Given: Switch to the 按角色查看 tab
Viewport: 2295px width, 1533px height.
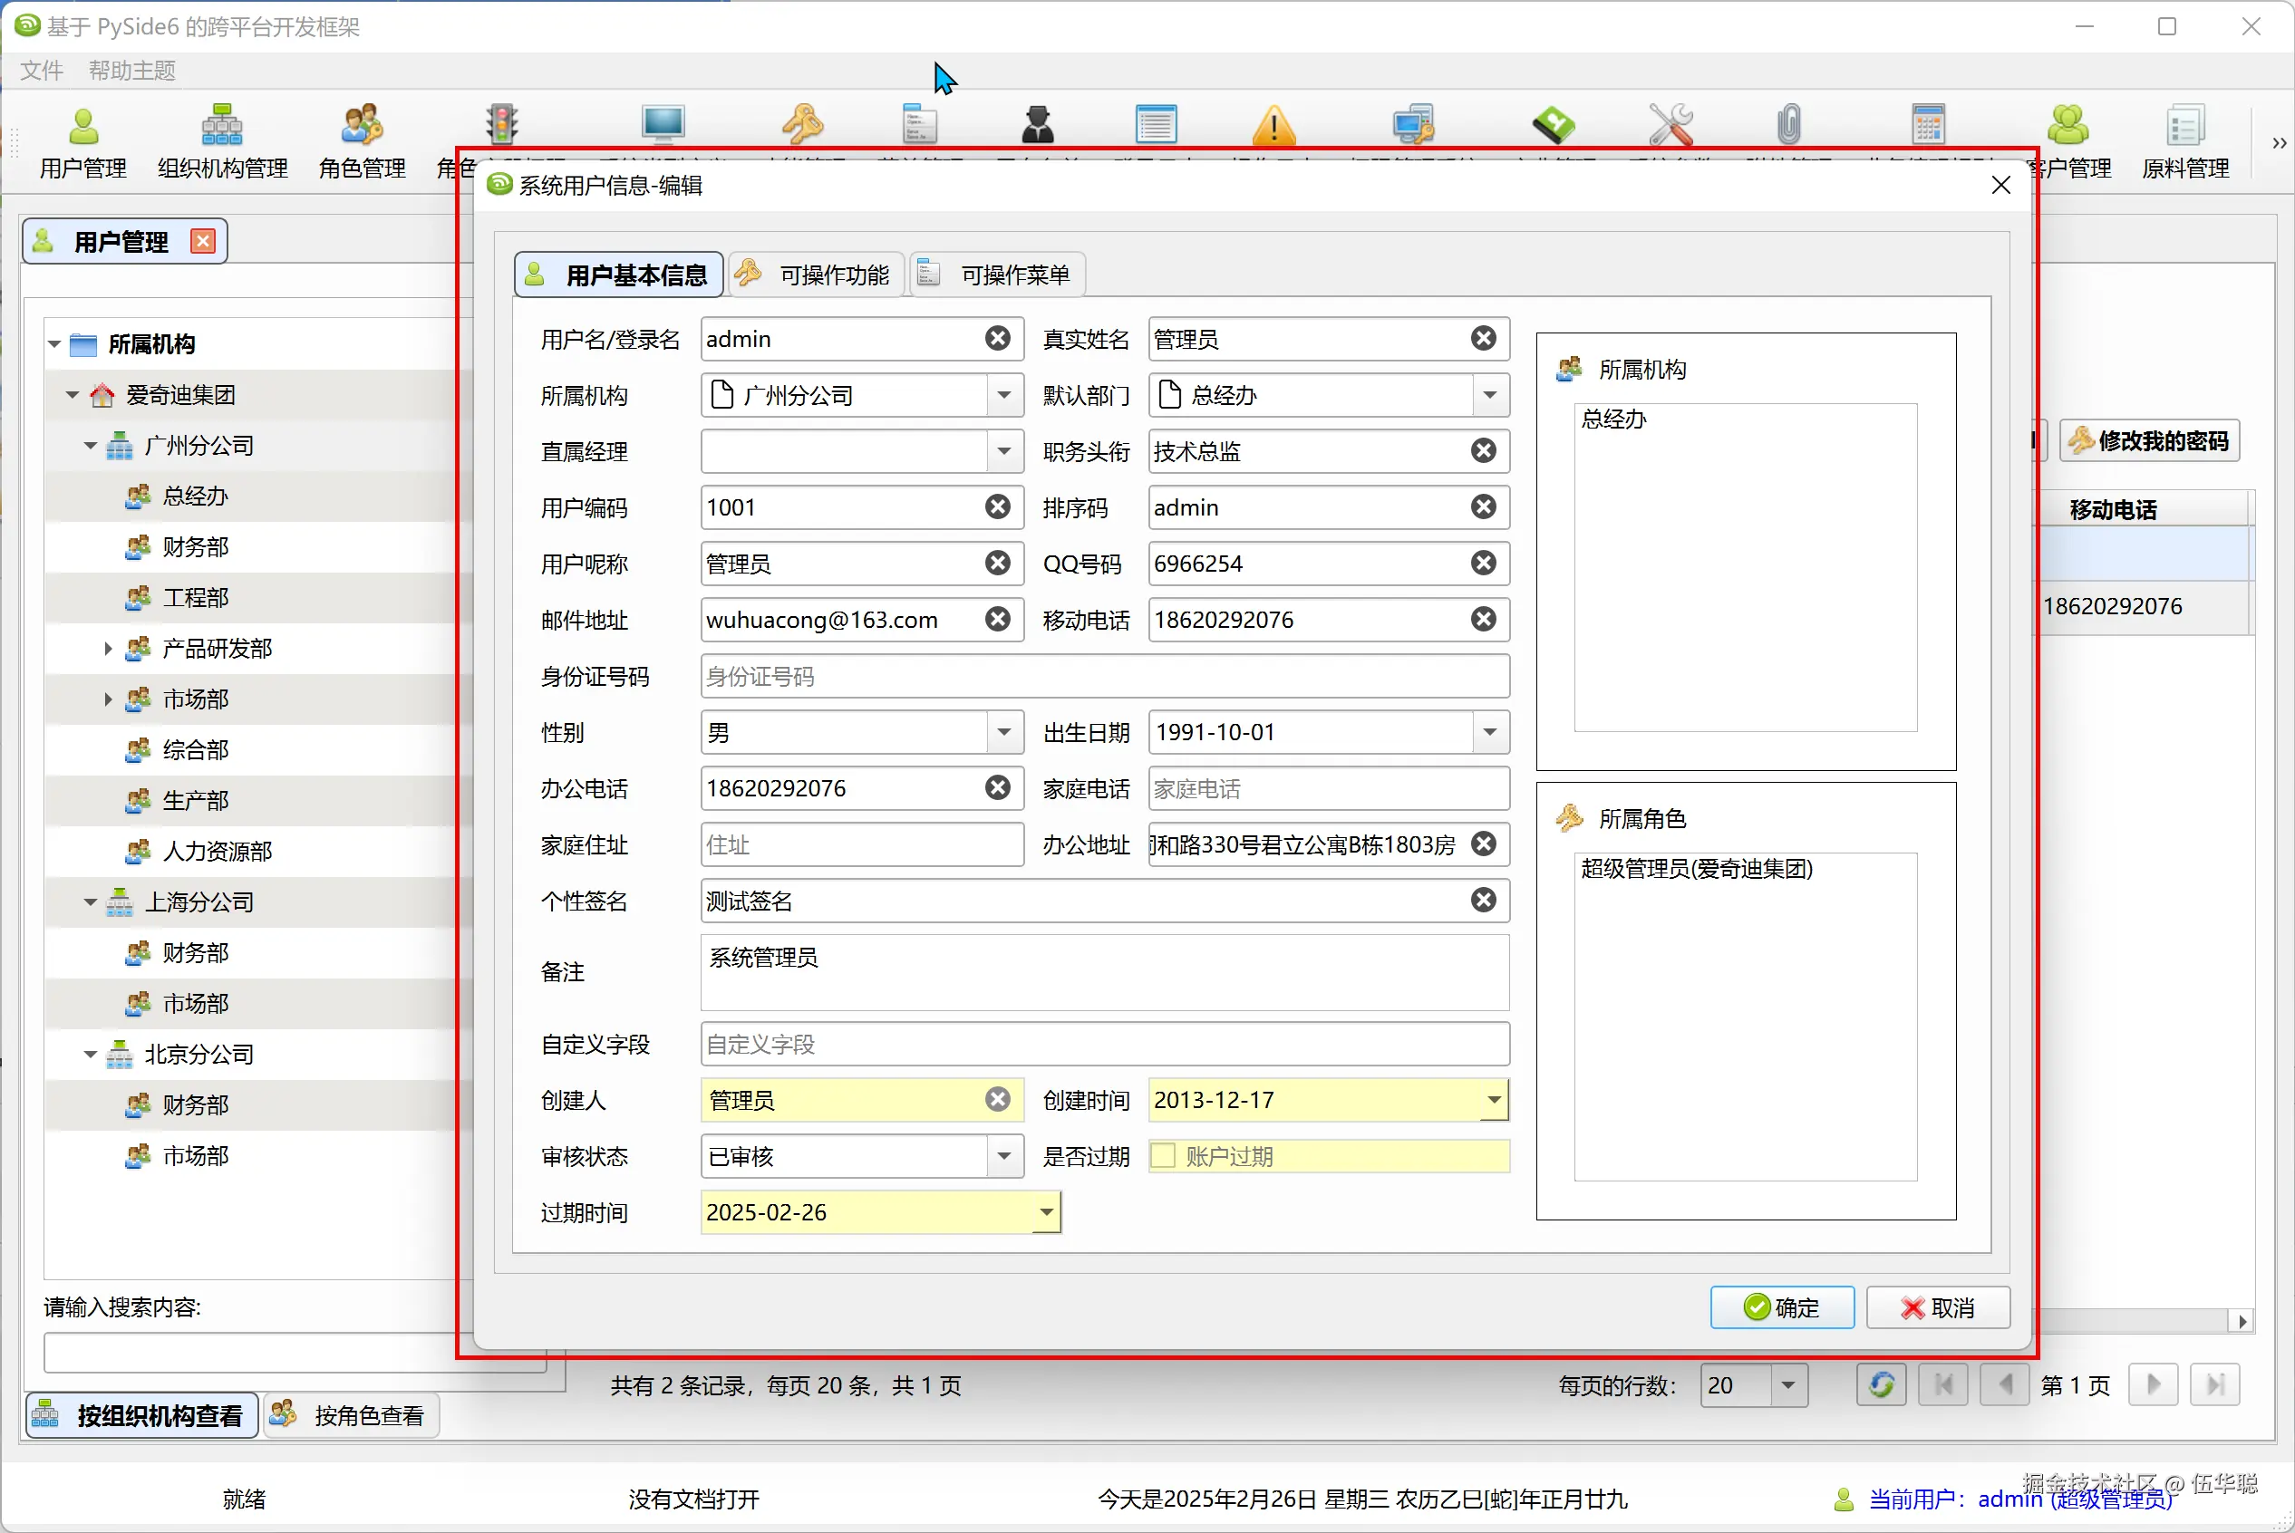Looking at the screenshot, I should (x=351, y=1414).
